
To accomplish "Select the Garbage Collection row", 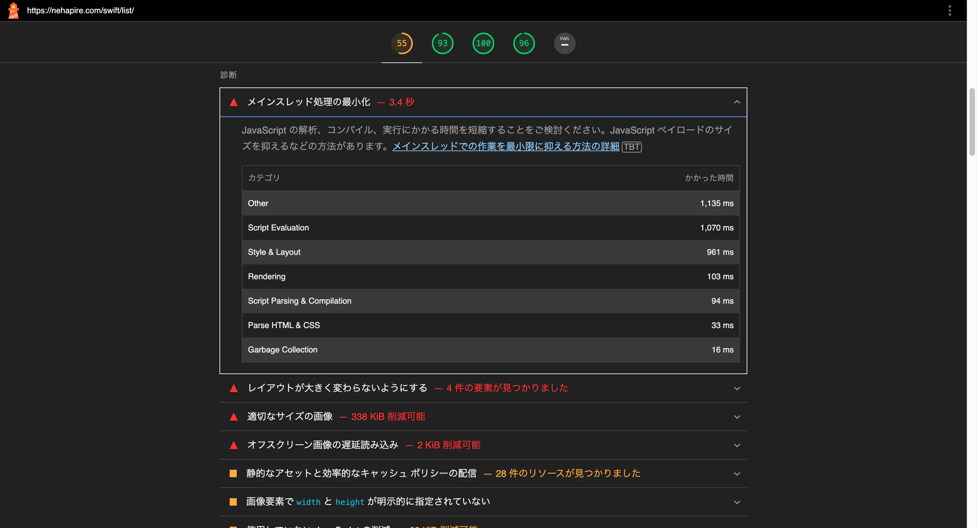I will tap(491, 350).
